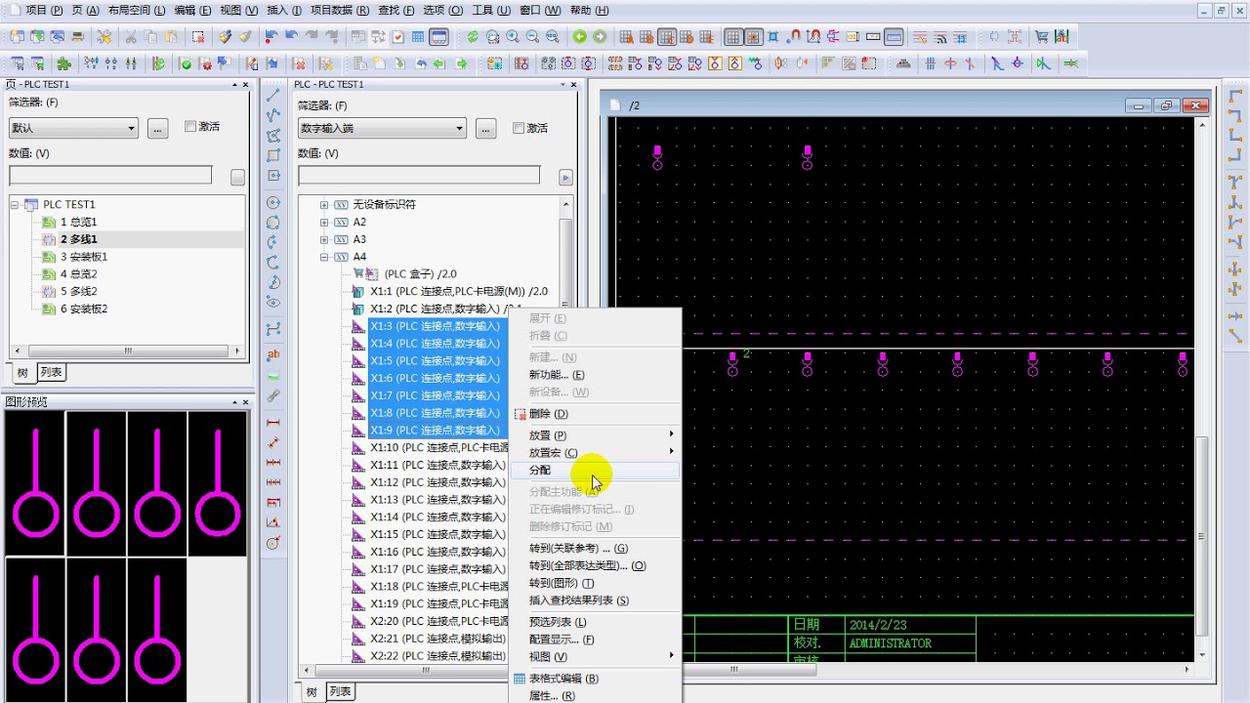Select the X2:21 PLC connection row
Viewport: 1250px width, 703px height.
click(438, 639)
